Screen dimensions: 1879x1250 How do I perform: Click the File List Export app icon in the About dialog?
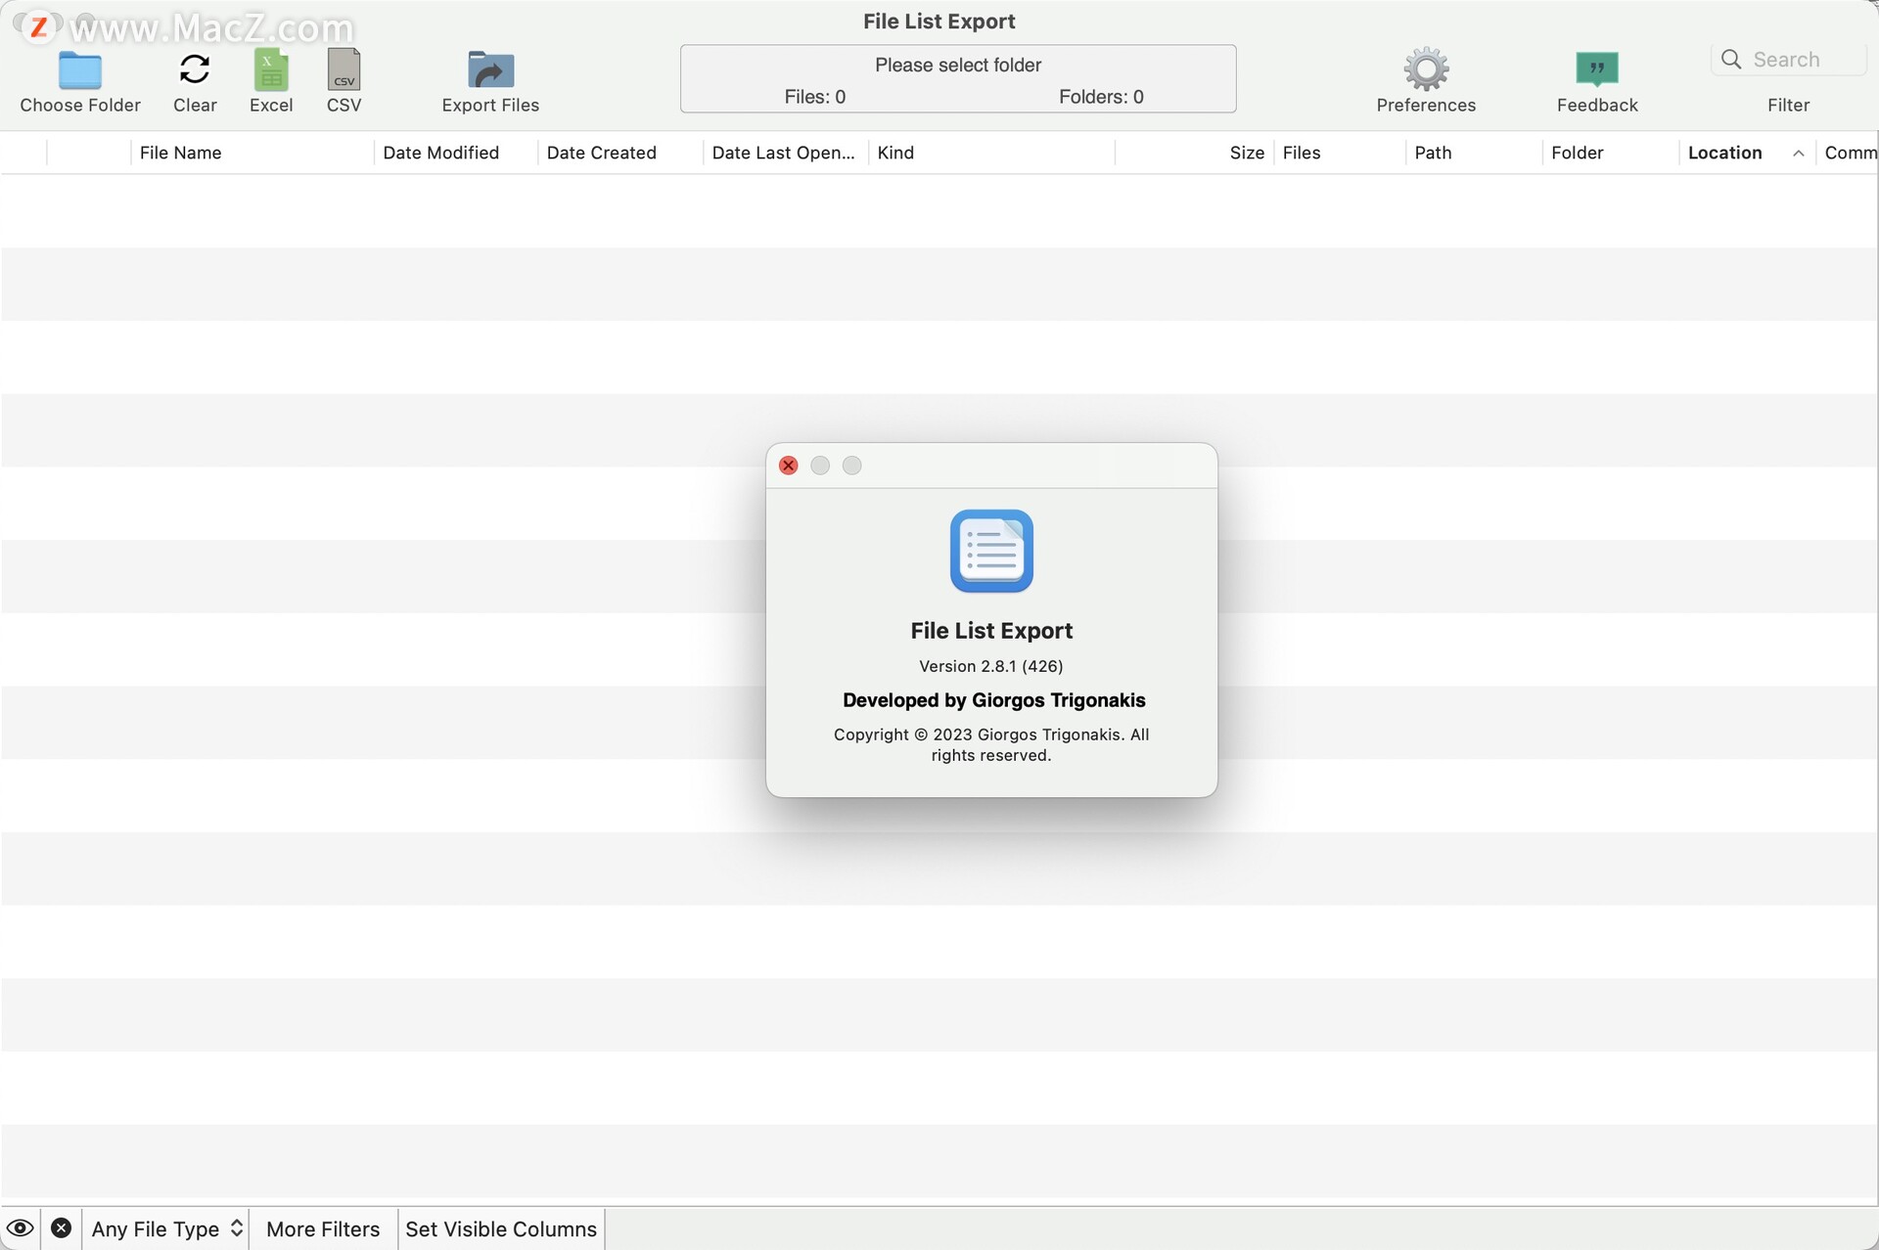[x=990, y=551]
